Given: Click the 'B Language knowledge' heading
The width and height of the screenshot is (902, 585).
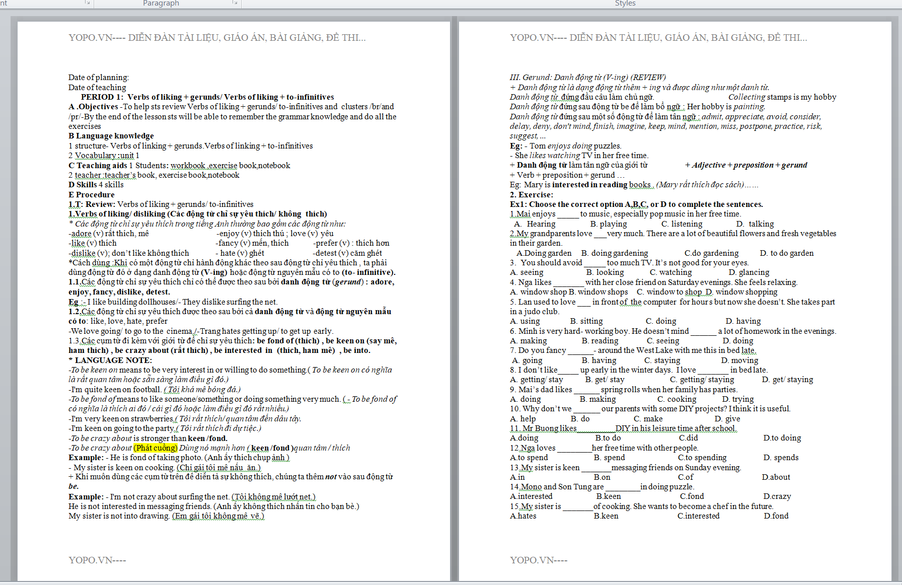Looking at the screenshot, I should point(111,136).
